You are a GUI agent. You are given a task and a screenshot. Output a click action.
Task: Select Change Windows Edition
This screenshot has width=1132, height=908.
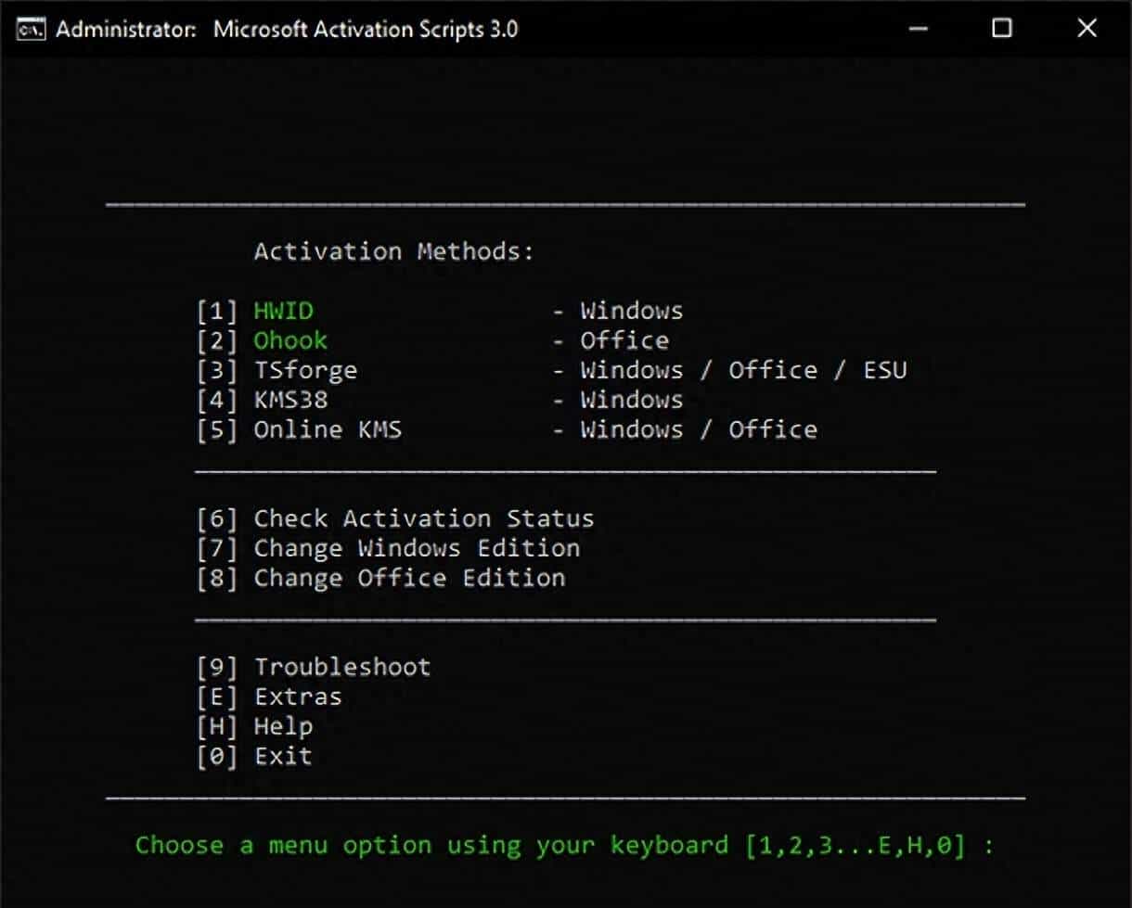(x=418, y=548)
